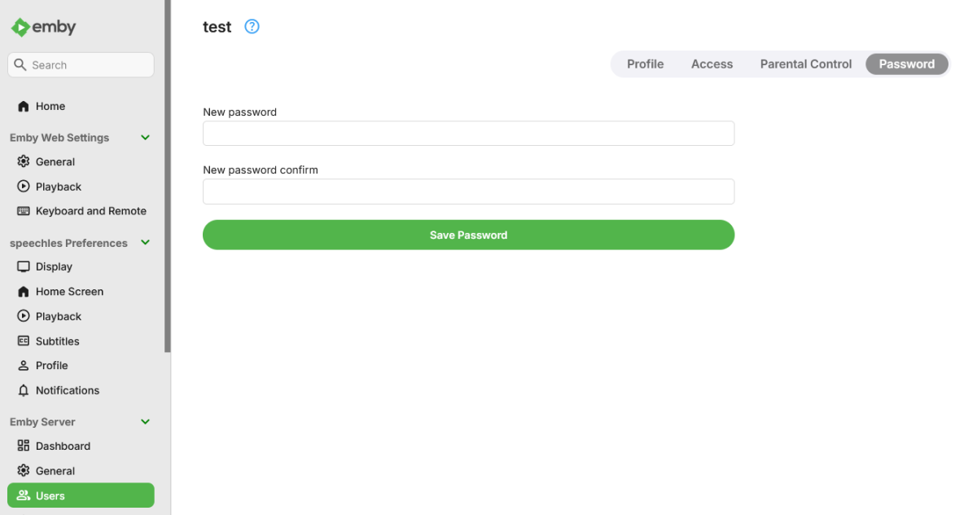Switch to the Access tab

tap(712, 64)
